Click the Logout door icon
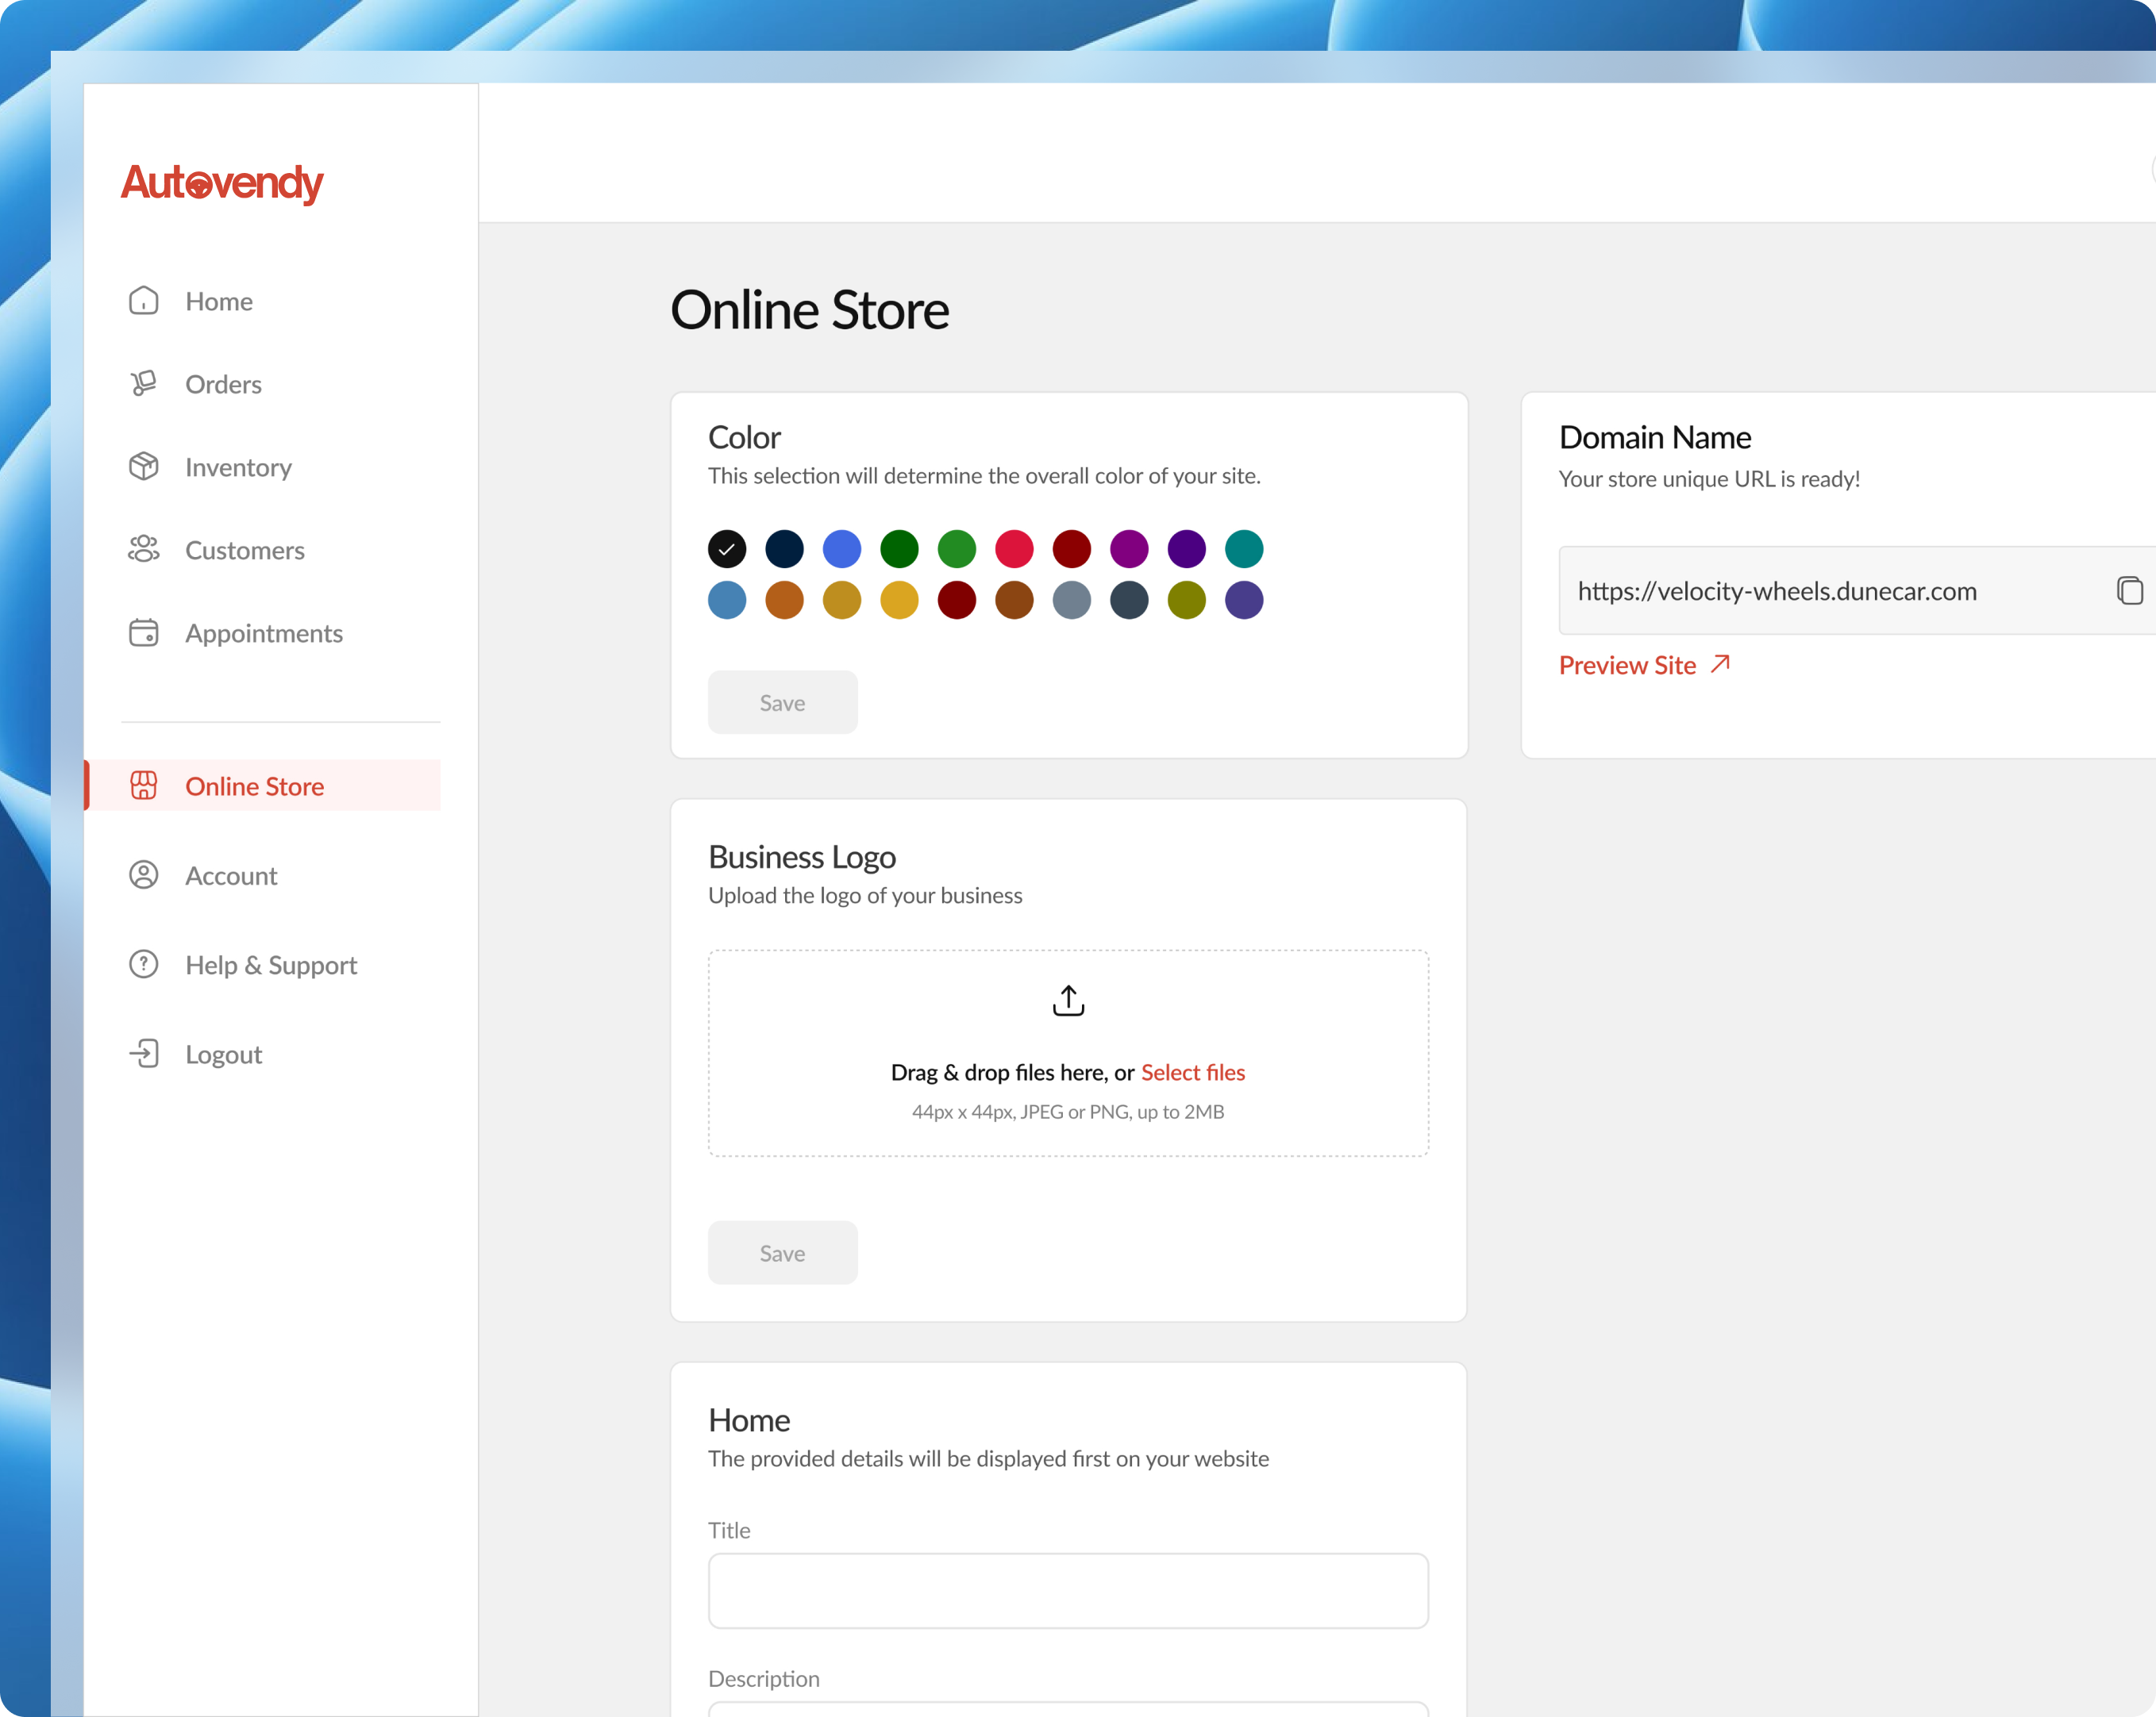 pos(143,1054)
